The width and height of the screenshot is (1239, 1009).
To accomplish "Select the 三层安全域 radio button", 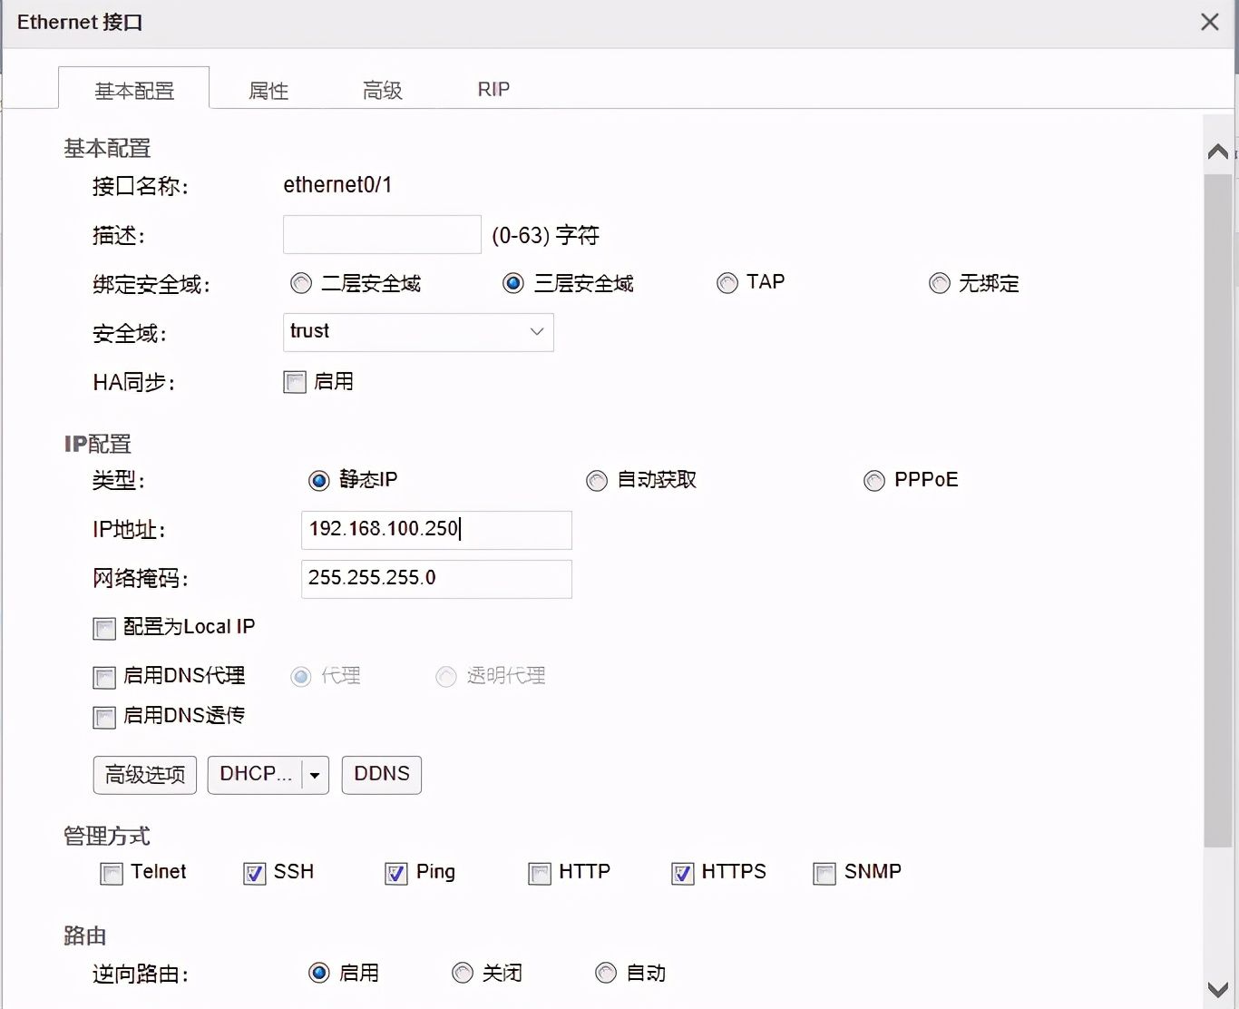I will [513, 284].
